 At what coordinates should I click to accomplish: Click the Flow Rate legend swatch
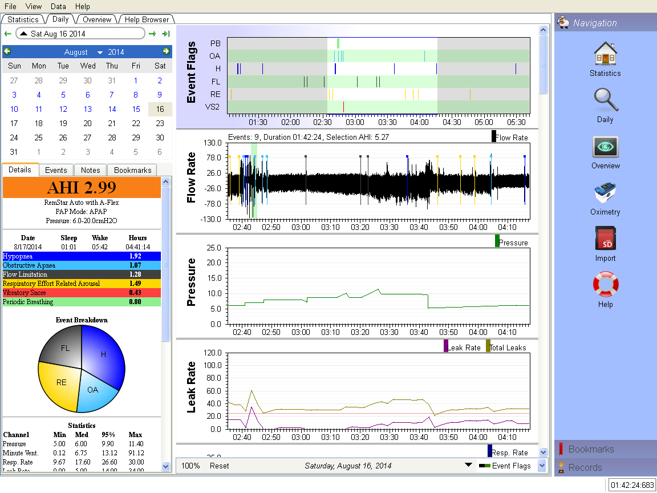[493, 137]
